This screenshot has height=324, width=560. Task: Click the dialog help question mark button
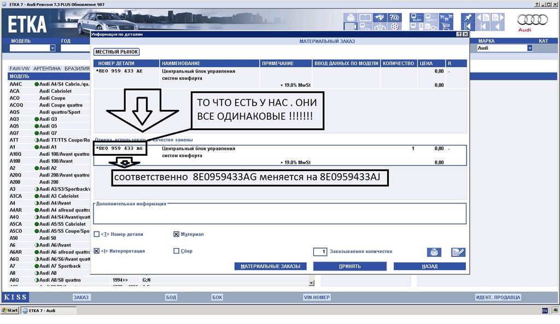[x=459, y=34]
